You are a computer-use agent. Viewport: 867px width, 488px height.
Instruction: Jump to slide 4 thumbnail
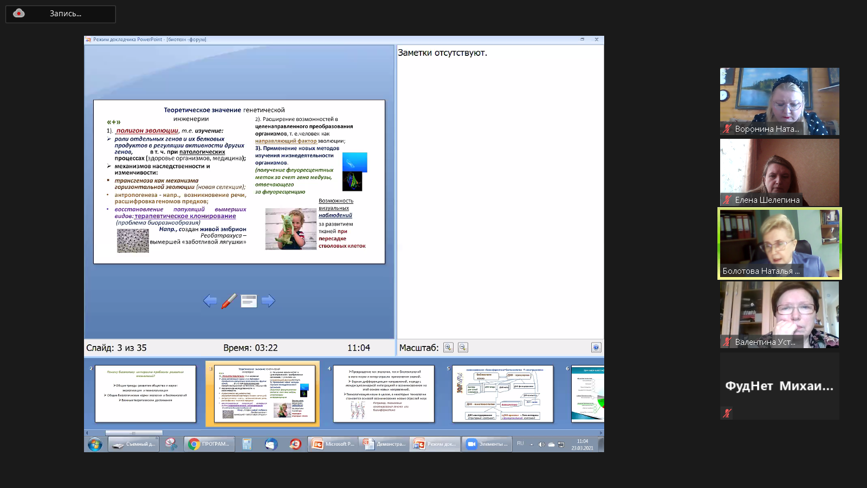tap(384, 394)
